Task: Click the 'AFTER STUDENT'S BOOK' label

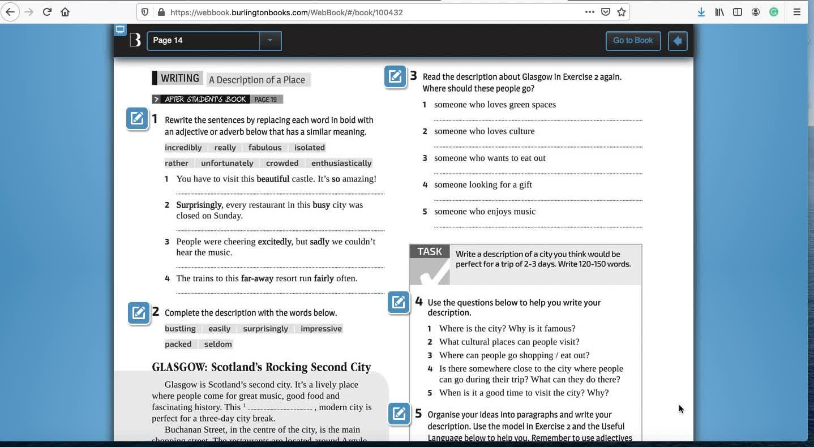Action: pos(205,100)
